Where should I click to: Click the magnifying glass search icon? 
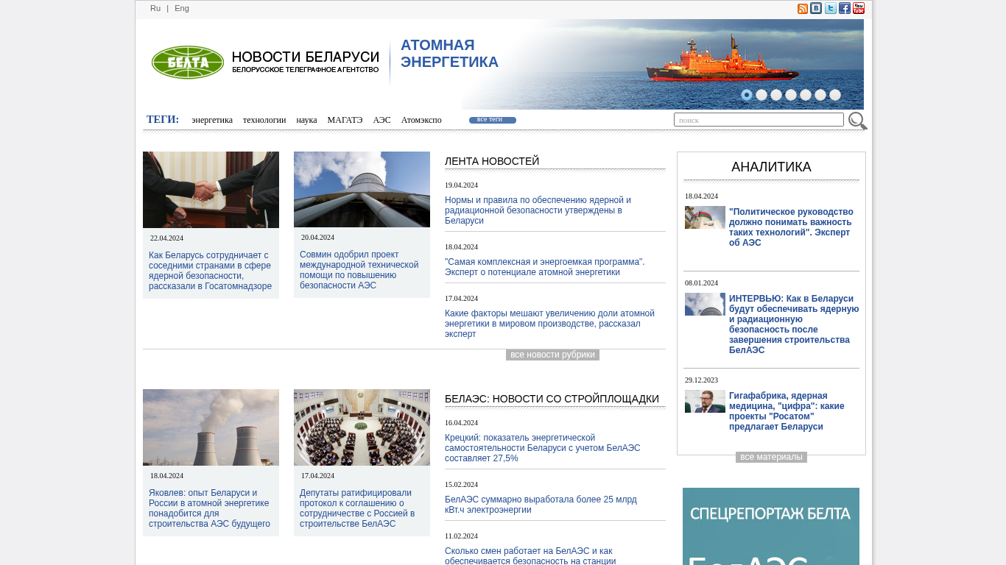857,121
